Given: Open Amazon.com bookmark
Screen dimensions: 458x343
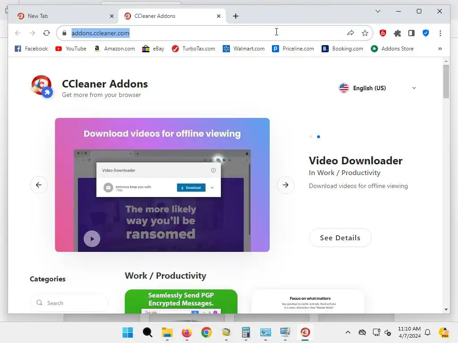Looking at the screenshot, I should click(114, 49).
